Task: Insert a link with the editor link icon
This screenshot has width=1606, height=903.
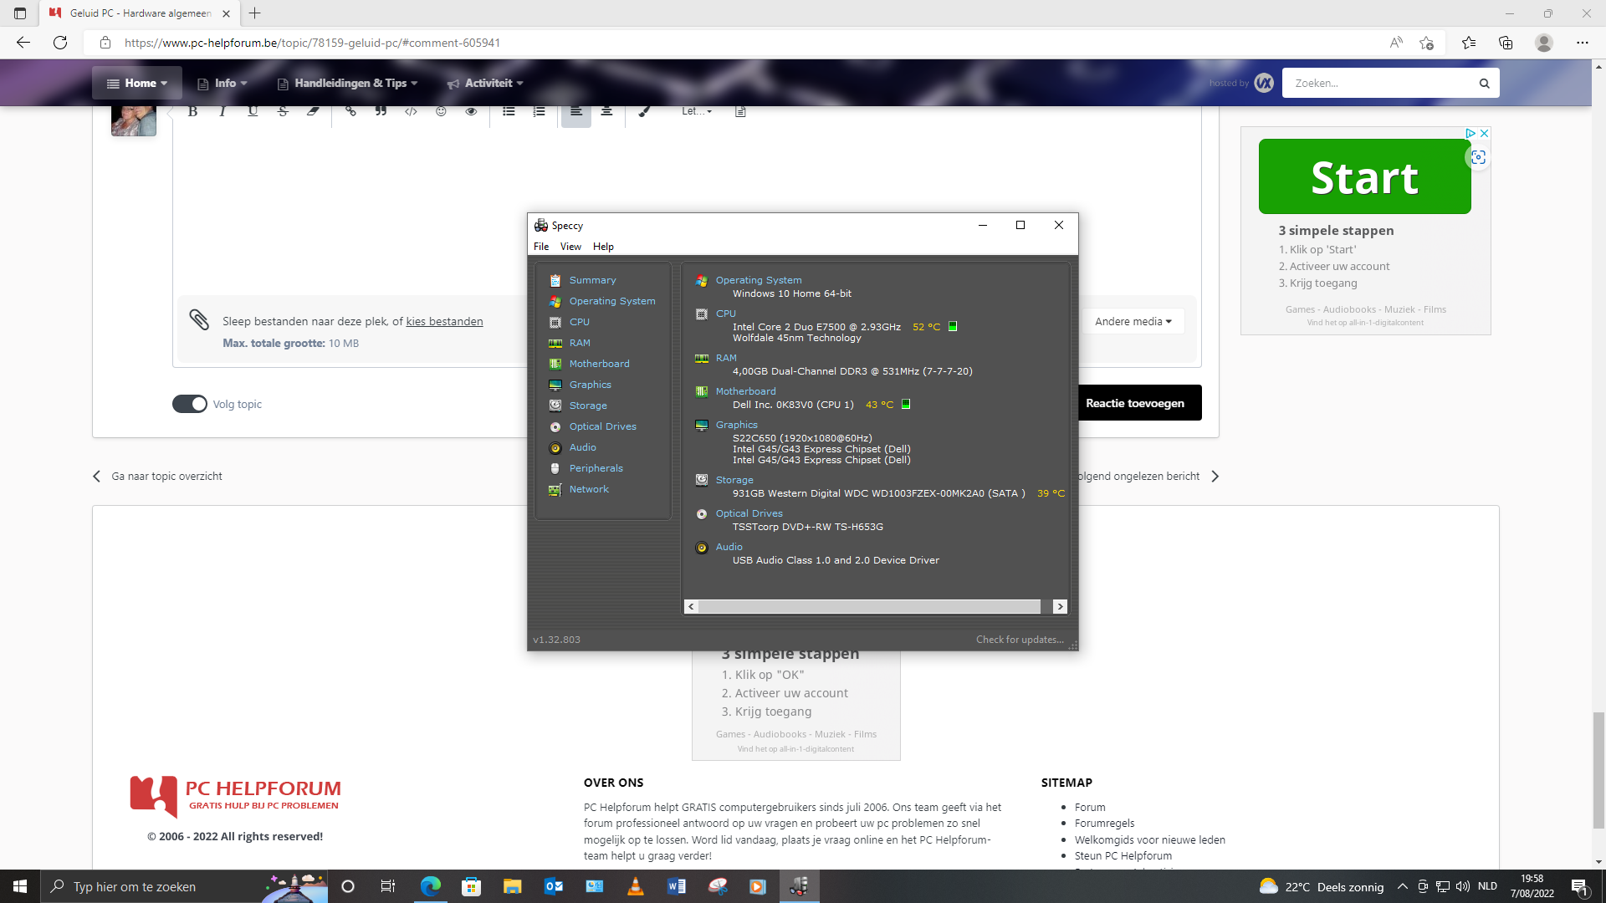Action: 350,111
